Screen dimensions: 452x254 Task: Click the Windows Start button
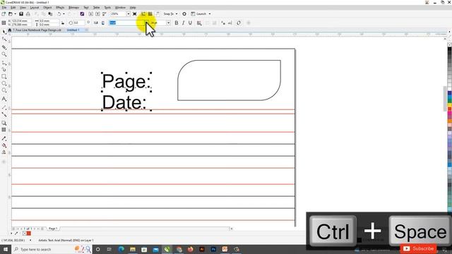(x=6, y=249)
